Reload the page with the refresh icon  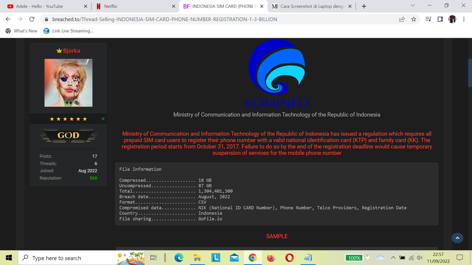(x=32, y=19)
